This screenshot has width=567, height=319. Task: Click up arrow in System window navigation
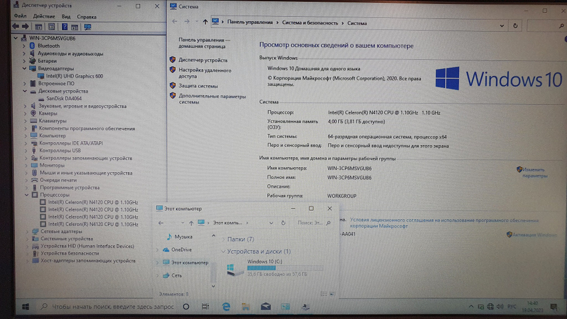[x=205, y=22]
